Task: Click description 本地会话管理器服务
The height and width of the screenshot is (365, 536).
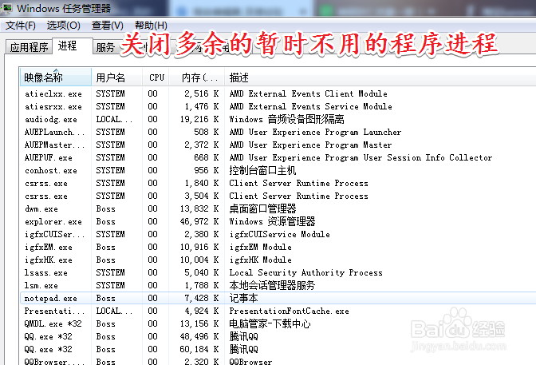Action: pyautogui.click(x=272, y=286)
